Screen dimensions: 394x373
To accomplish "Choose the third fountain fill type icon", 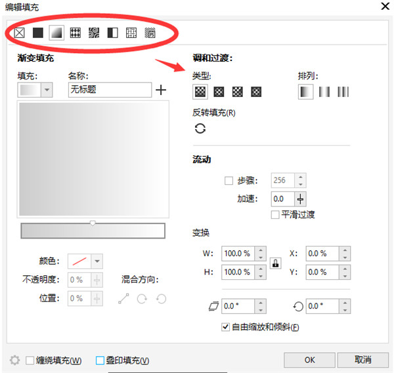I will point(238,92).
